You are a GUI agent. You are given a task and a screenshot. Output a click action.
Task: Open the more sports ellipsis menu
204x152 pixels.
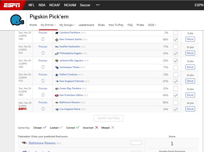98,5
